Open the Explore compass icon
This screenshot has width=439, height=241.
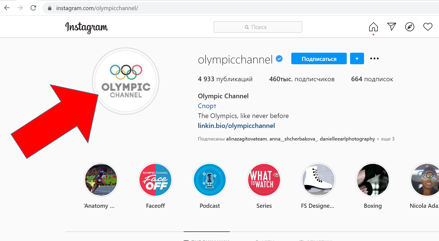410,27
